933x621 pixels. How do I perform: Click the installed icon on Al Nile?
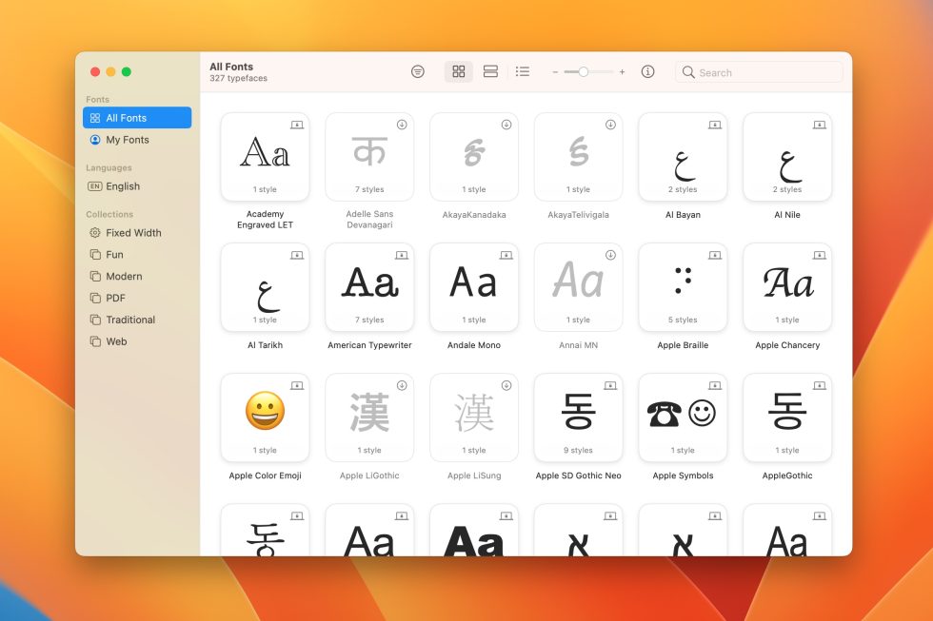pyautogui.click(x=820, y=125)
